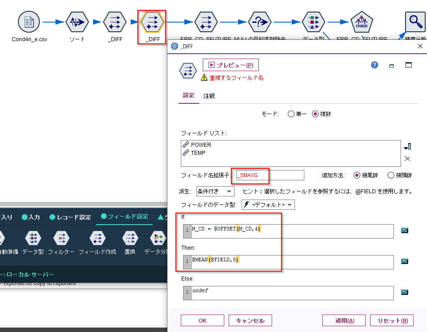Select the ソート node in the stream
The width and height of the screenshot is (427, 332).
pyautogui.click(x=77, y=21)
